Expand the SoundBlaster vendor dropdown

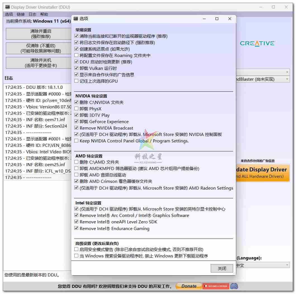click(263, 79)
